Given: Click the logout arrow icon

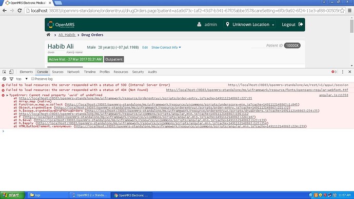Looking at the screenshot, I should click(x=301, y=25).
